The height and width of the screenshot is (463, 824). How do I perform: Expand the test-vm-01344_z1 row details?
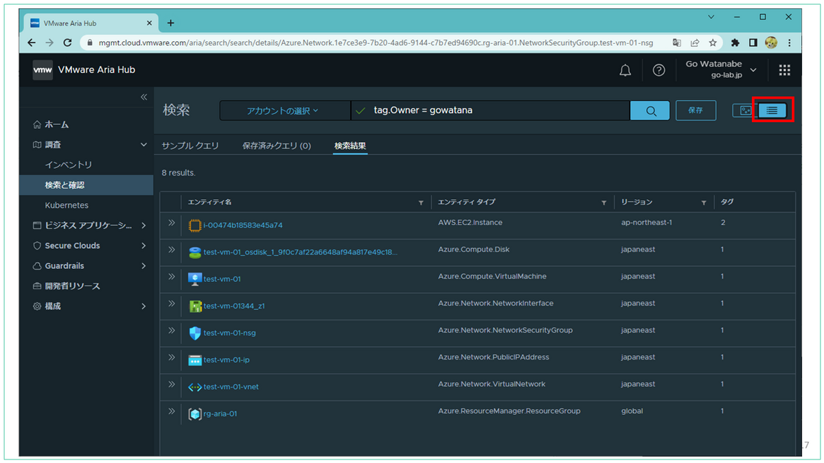point(172,303)
